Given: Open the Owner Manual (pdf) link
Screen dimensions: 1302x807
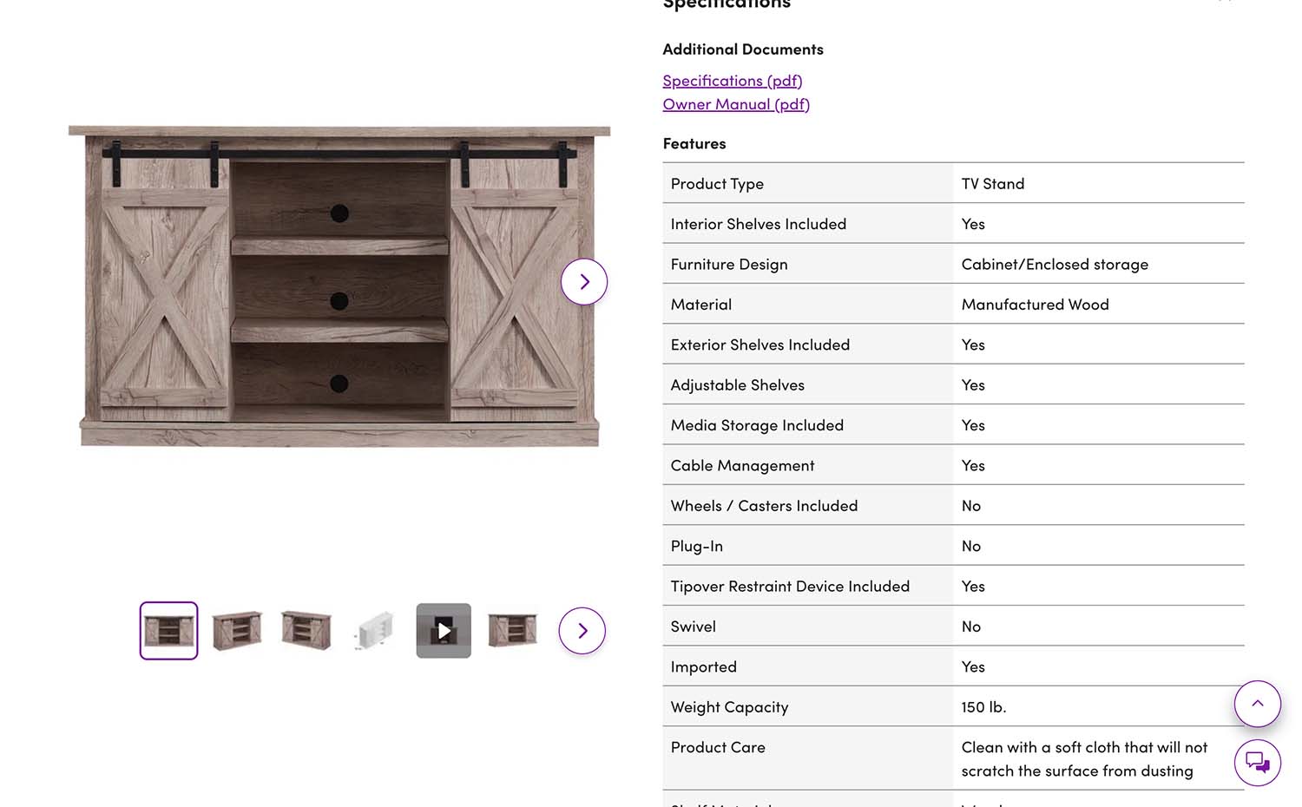Looking at the screenshot, I should [x=735, y=104].
